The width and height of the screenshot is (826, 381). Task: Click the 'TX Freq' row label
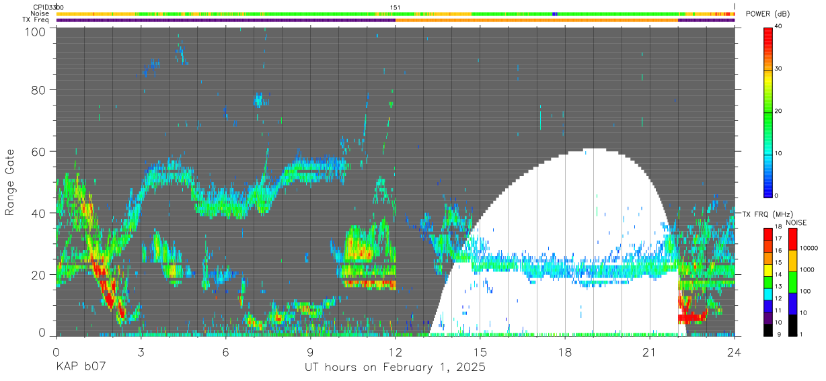[x=36, y=19]
